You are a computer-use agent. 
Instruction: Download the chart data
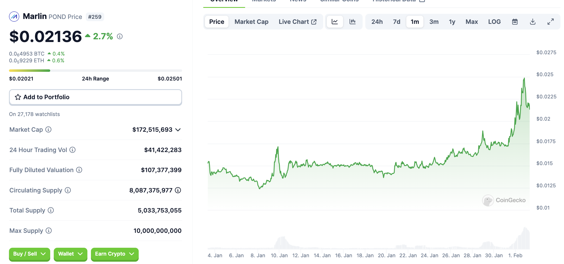533,22
